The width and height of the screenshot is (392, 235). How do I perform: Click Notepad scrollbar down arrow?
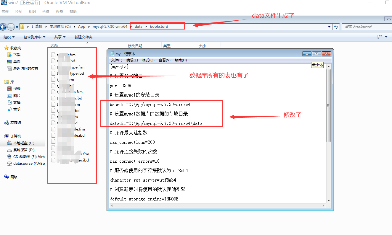coord(328,200)
